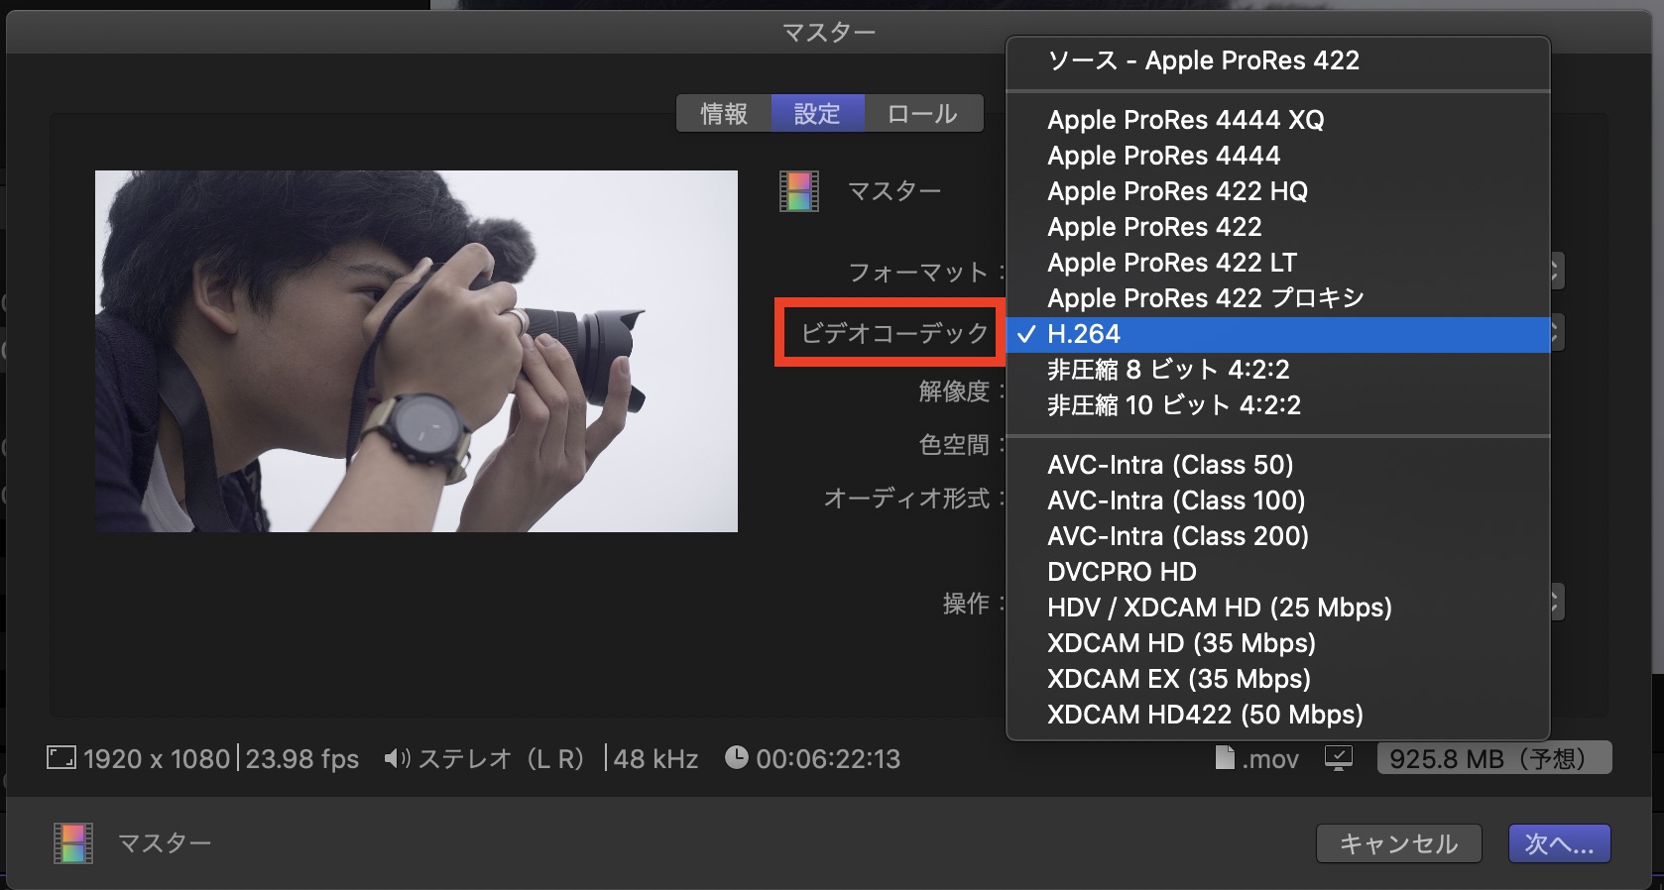Click the 次へ... button
The height and width of the screenshot is (890, 1664).
pos(1559,843)
